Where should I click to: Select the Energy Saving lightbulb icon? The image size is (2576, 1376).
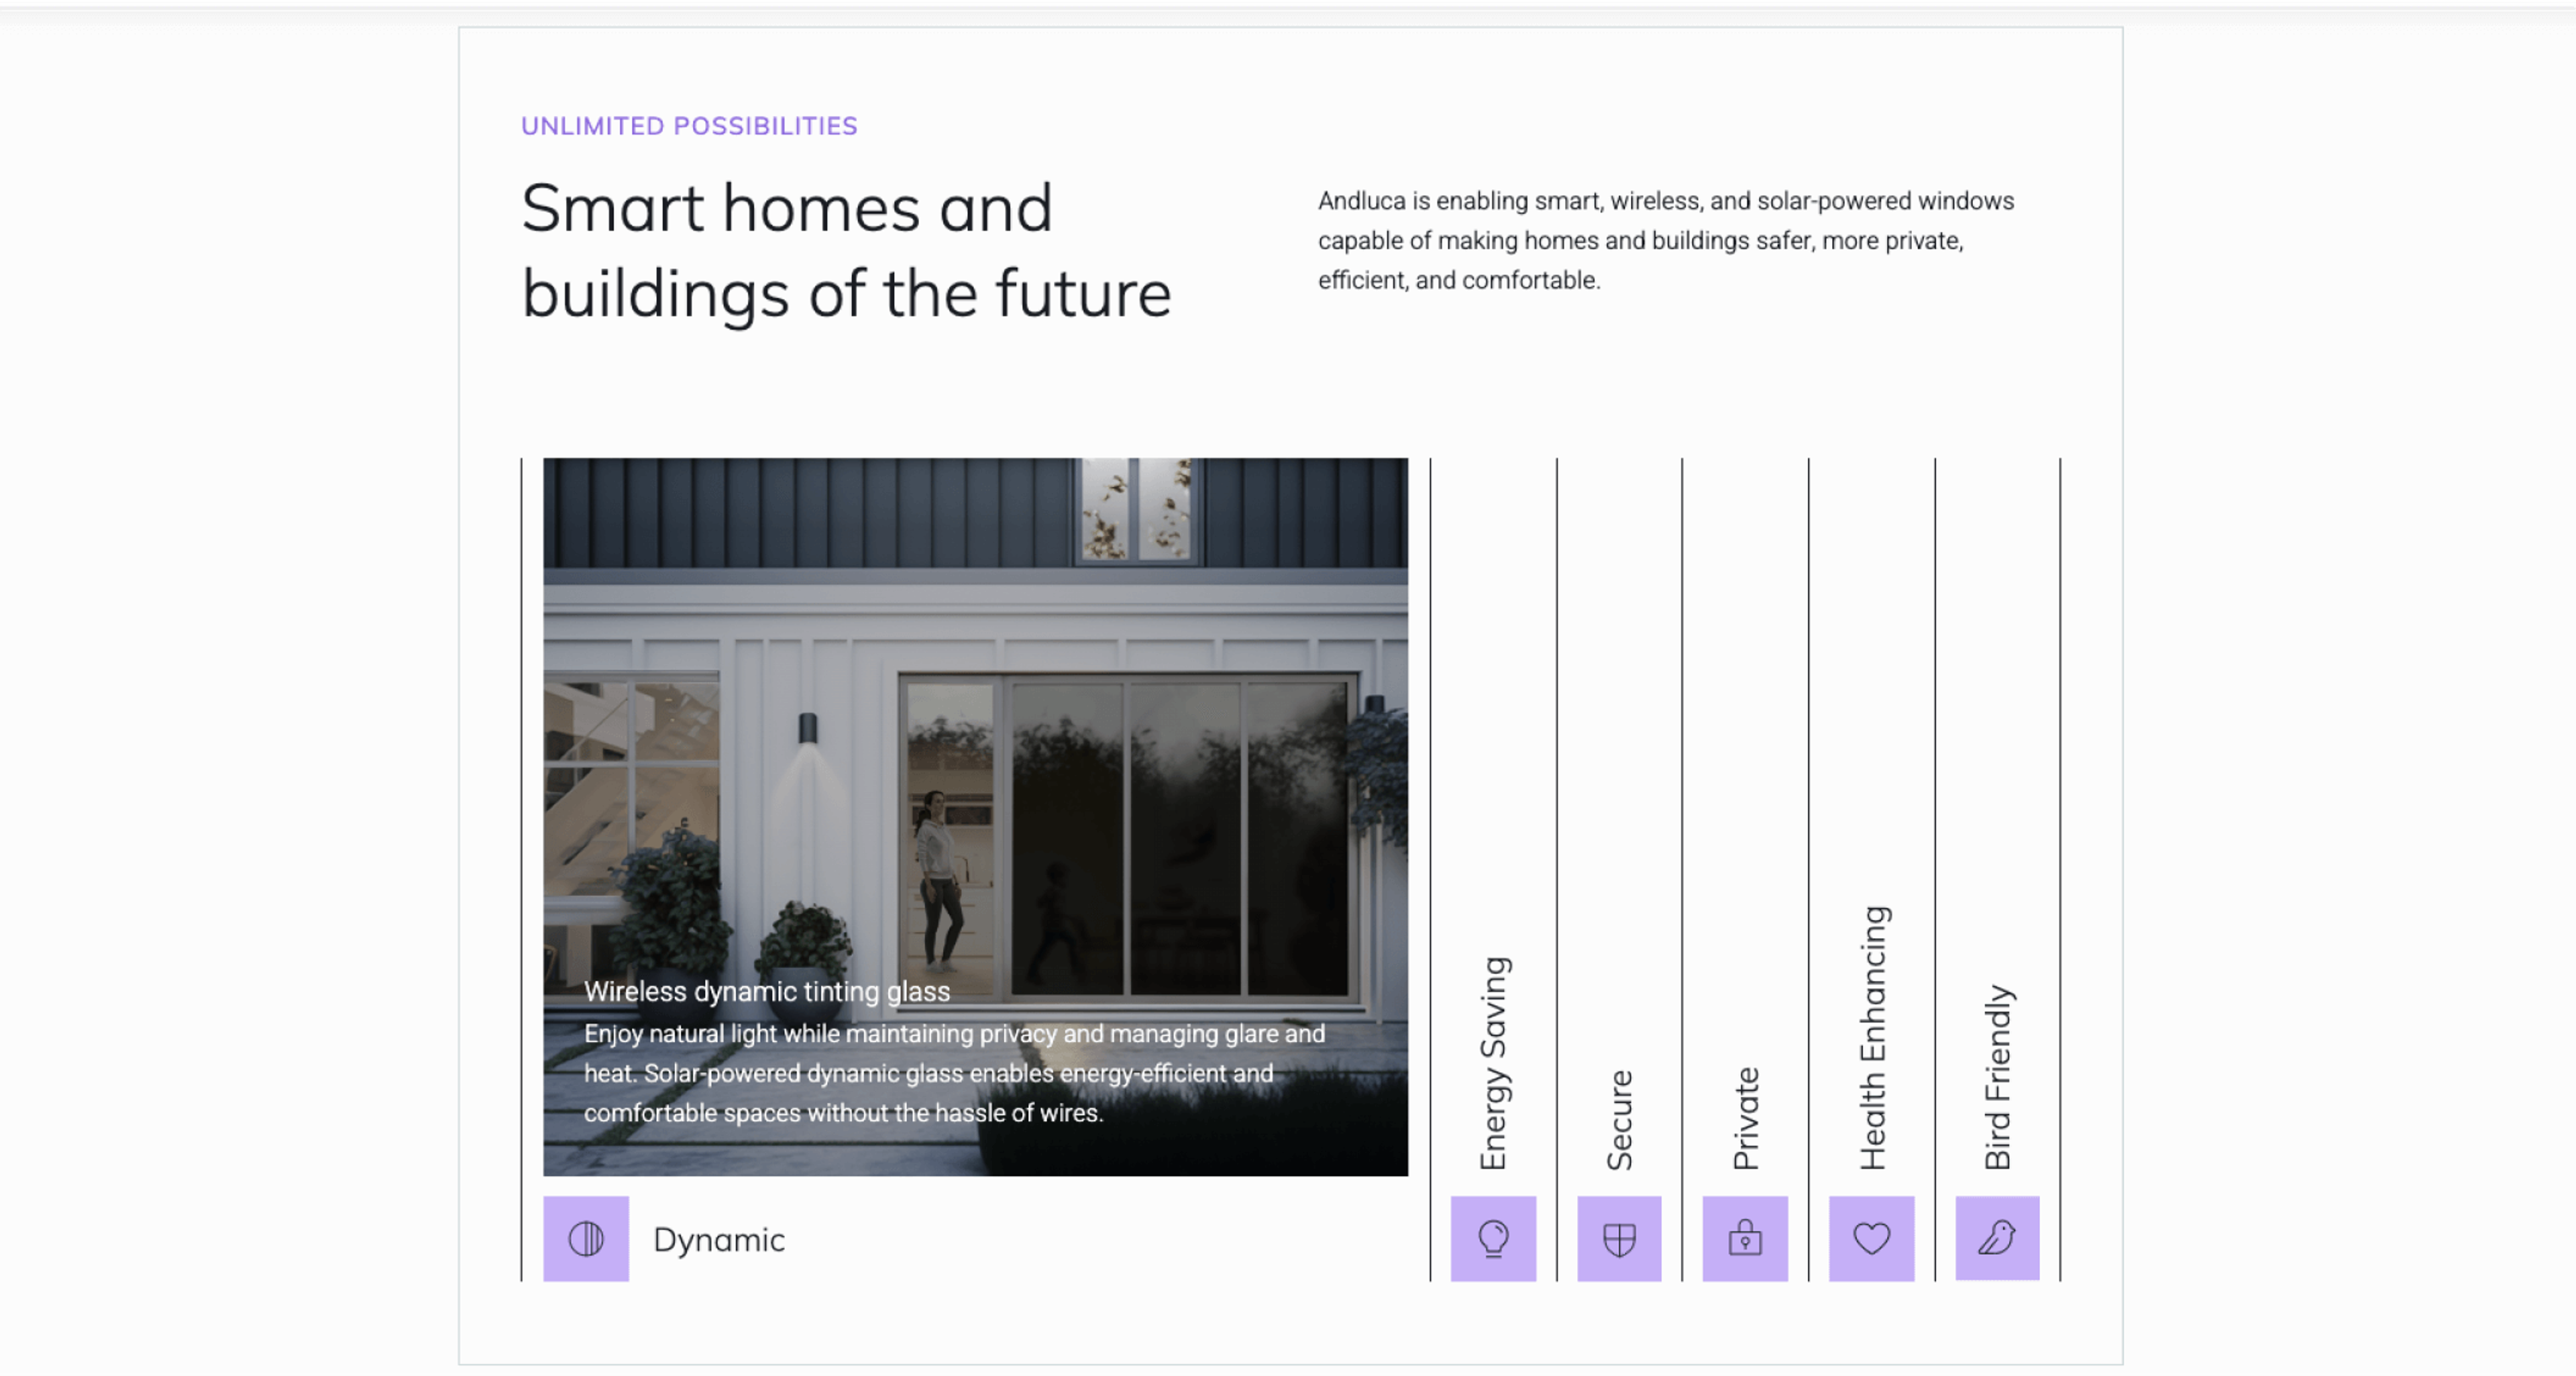(x=1493, y=1238)
